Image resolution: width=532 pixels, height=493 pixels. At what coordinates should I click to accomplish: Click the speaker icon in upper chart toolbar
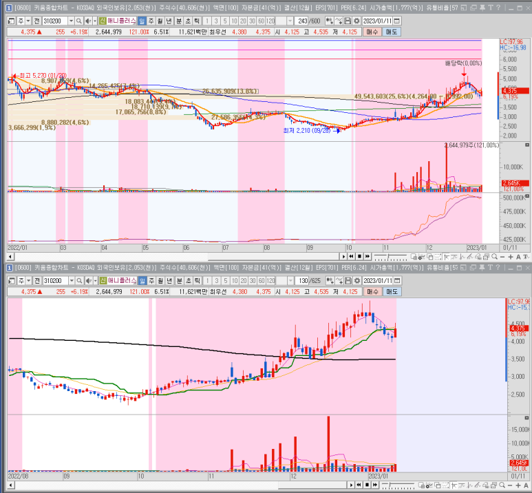(88, 21)
